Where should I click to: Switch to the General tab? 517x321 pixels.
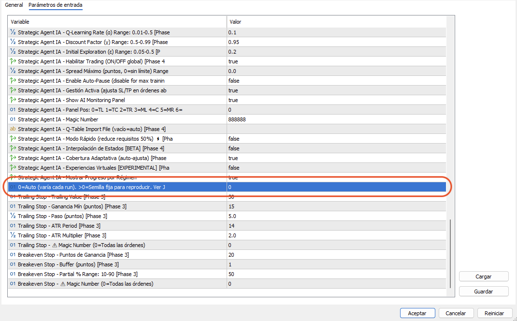click(14, 5)
